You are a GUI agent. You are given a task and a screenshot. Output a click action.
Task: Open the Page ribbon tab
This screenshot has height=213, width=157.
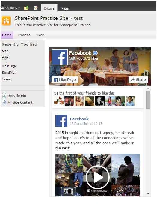pyautogui.click(x=65, y=8)
